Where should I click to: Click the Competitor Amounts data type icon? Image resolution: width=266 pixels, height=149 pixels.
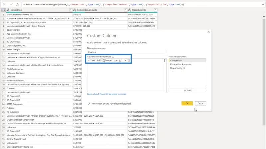coord(75,10)
